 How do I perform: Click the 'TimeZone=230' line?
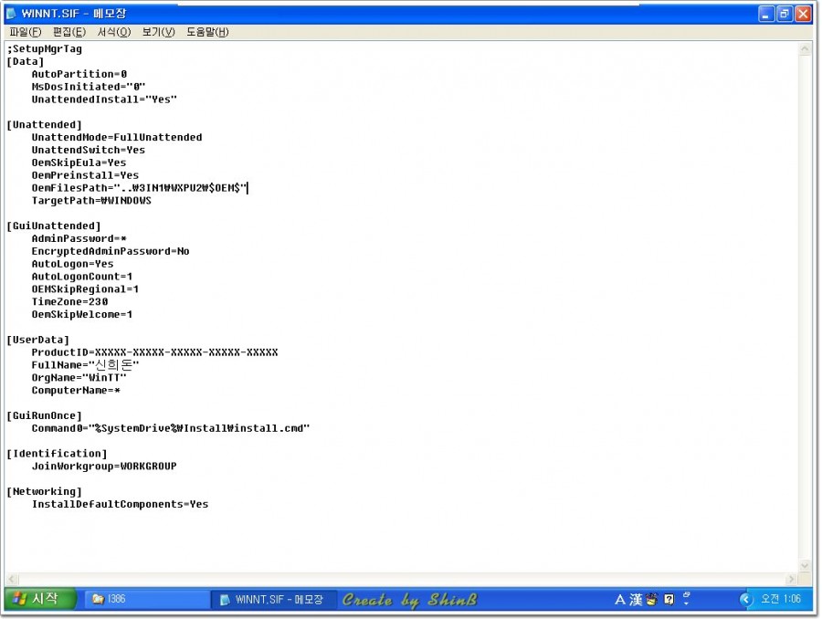tap(69, 301)
